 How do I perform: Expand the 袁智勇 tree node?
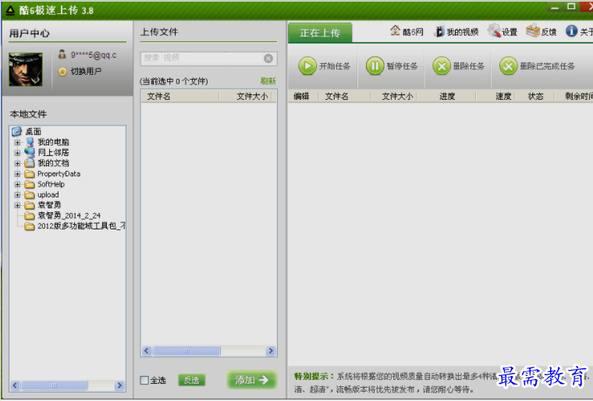click(17, 205)
